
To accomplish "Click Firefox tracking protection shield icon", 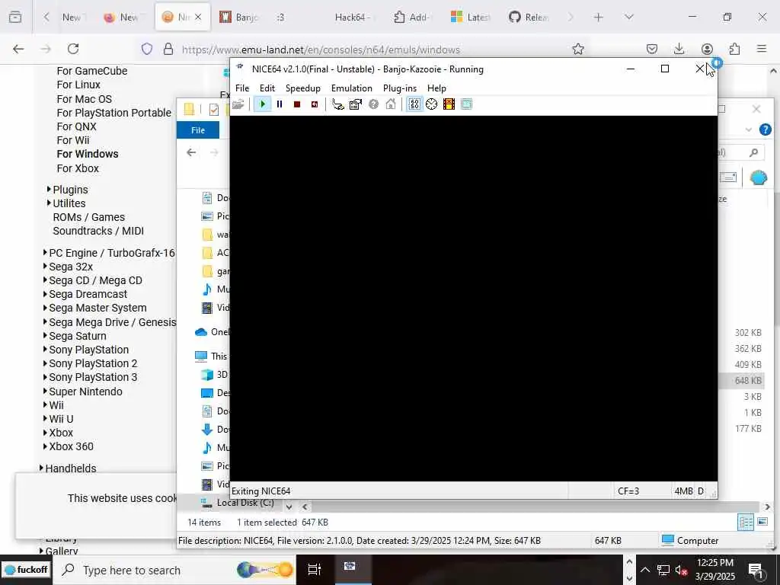I will [x=147, y=49].
